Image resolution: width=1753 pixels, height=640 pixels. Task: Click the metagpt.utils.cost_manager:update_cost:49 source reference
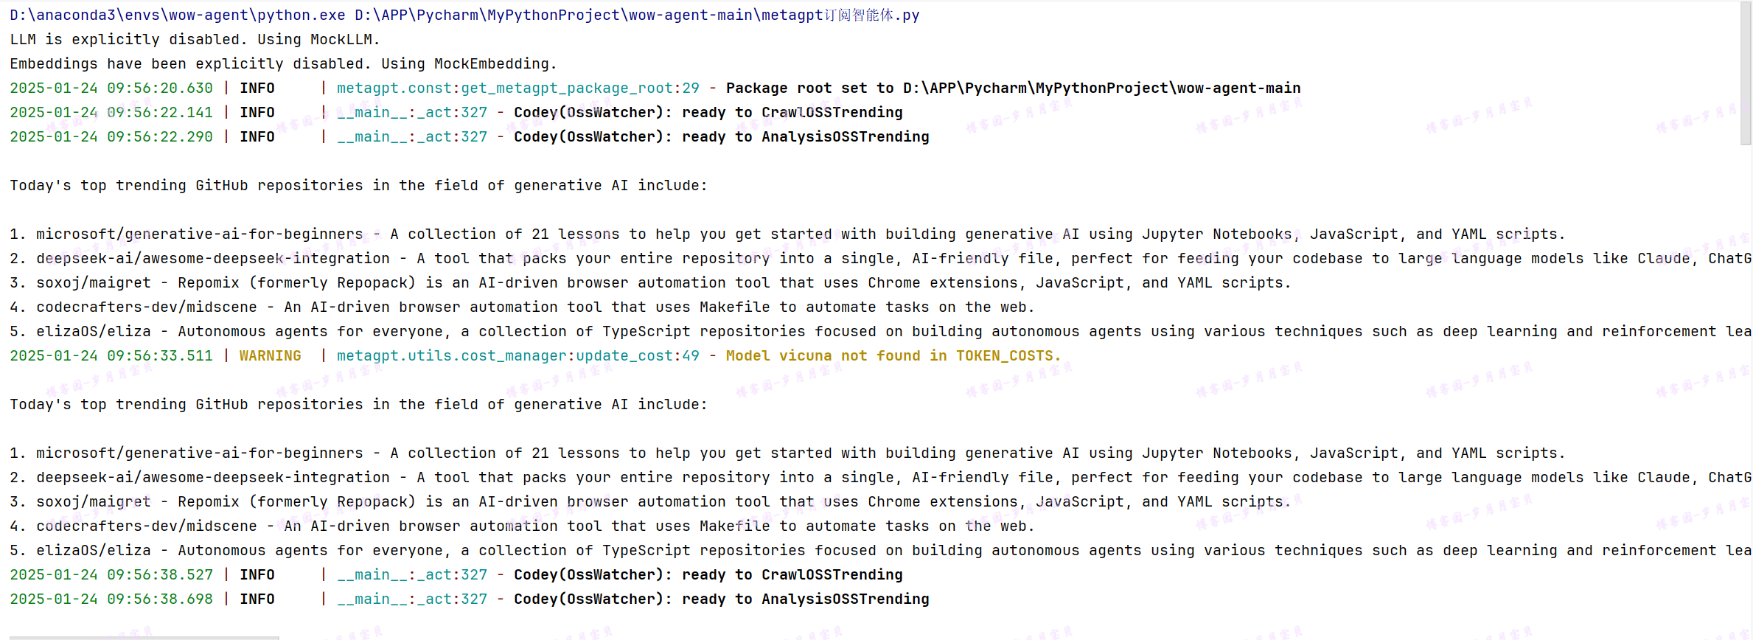[517, 355]
